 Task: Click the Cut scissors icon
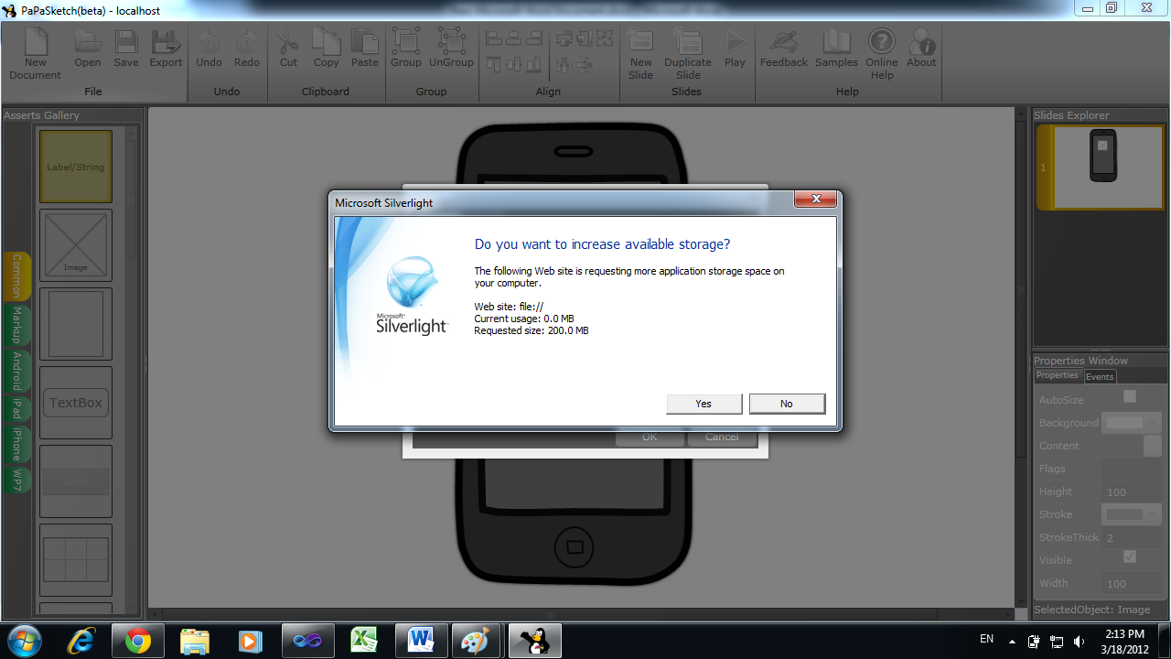click(x=288, y=42)
